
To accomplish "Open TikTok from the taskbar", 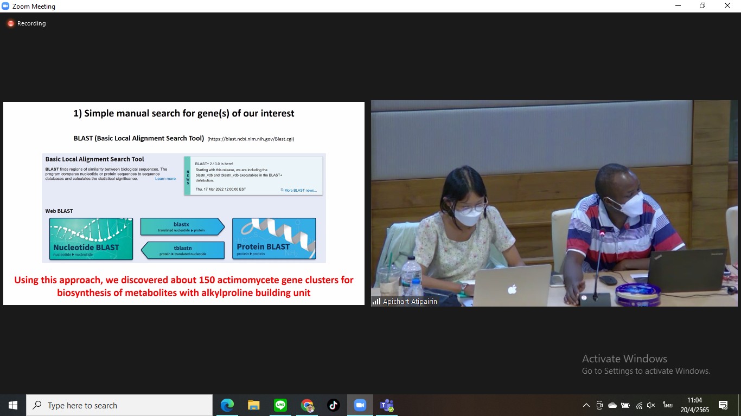I will (x=334, y=405).
